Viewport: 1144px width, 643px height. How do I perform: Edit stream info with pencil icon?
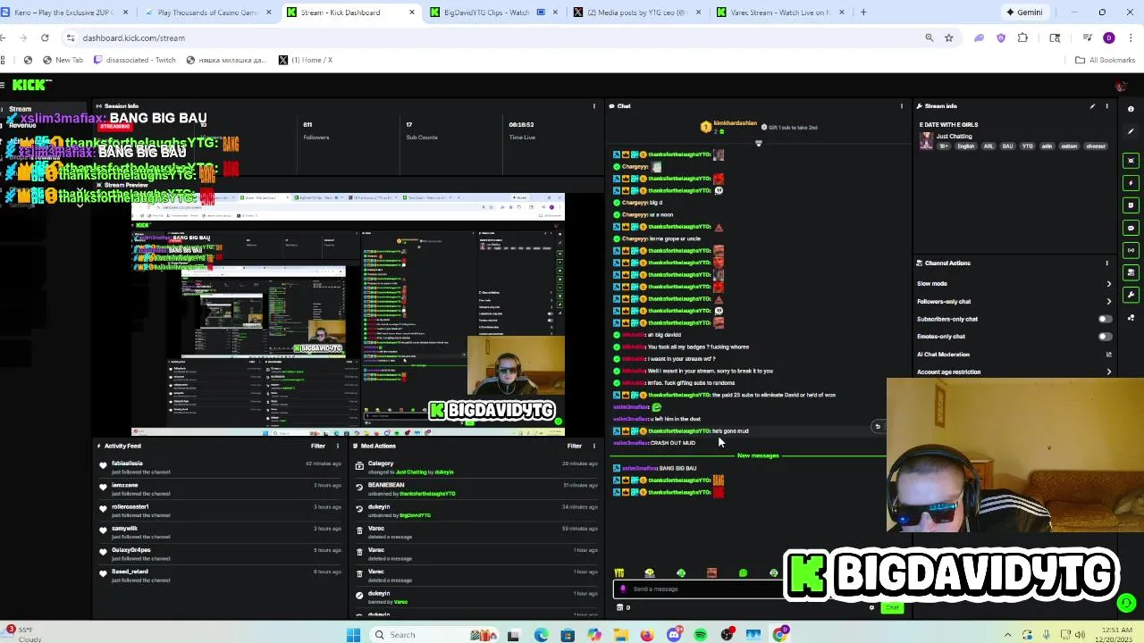1092,106
